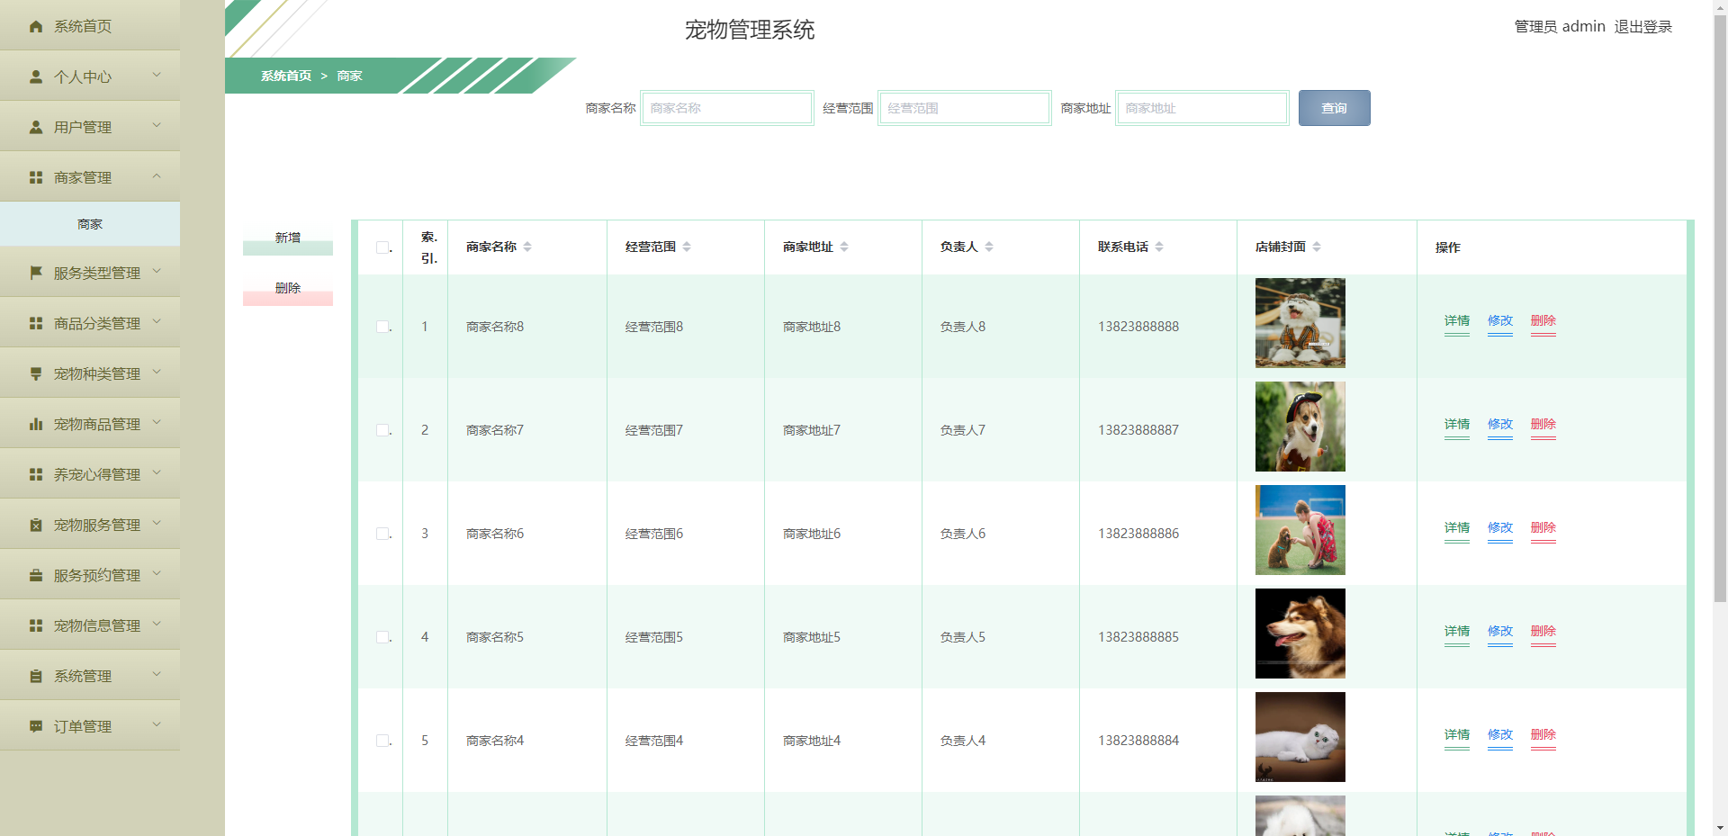This screenshot has width=1728, height=836.
Task: Expand the 商品分类管理 chevron
Action: point(157,321)
